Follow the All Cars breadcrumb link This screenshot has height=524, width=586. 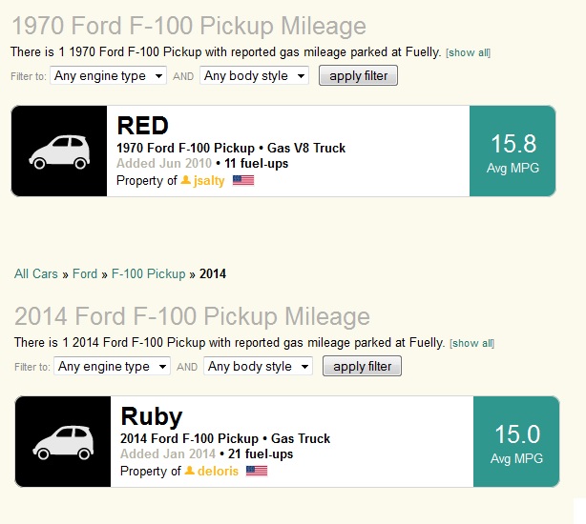point(36,274)
